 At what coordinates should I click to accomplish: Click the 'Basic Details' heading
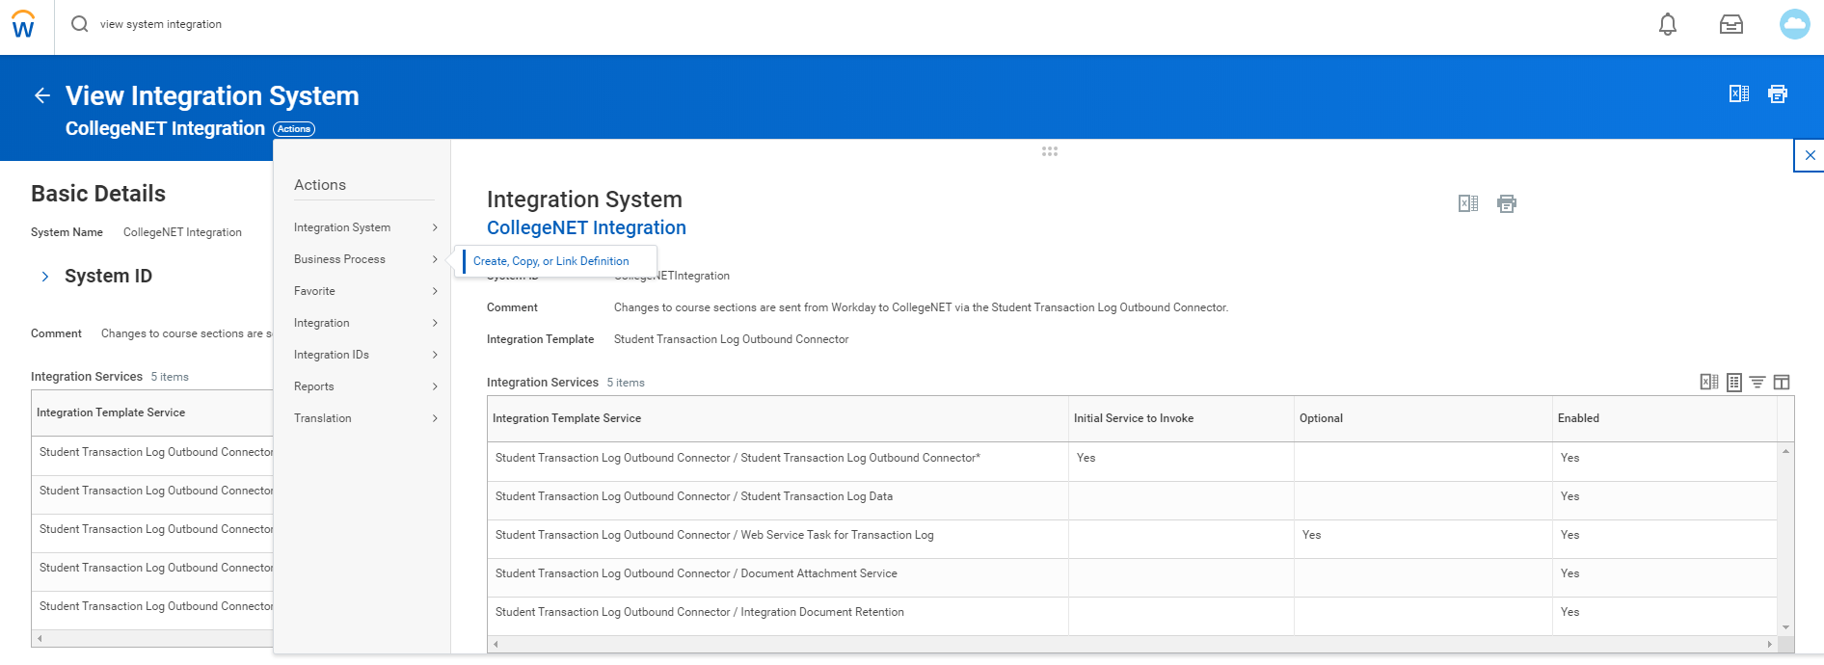coord(98,194)
